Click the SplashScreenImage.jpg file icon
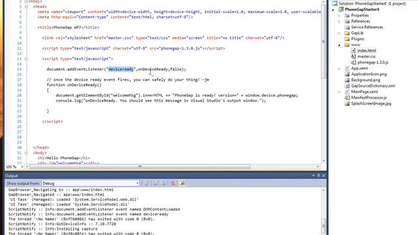This screenshot has width=418, height=235. (x=347, y=103)
